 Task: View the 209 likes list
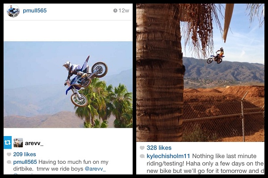click(25, 154)
